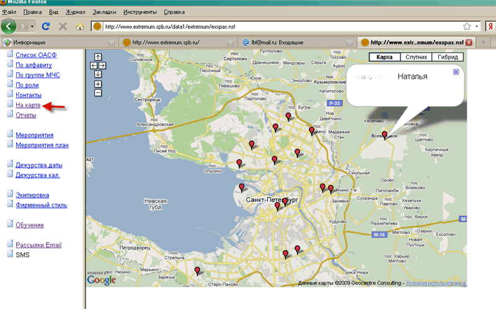
Task: Open the Рассылки Email link
Action: pyautogui.click(x=38, y=244)
